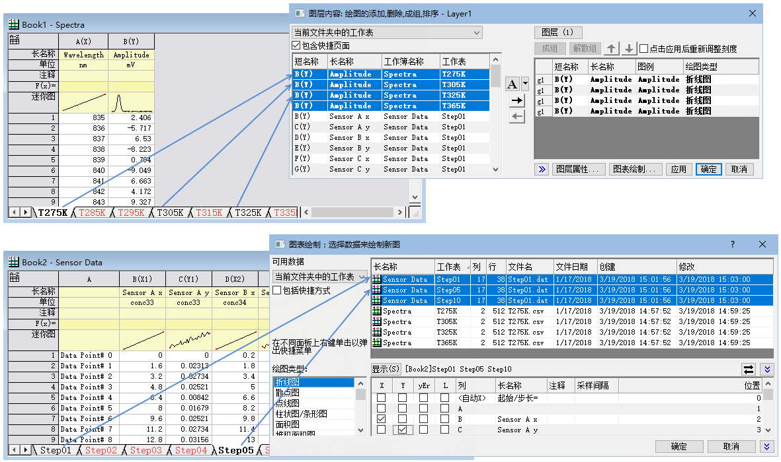Select Step10 row in data list
Screen dimensions: 781x462
572,300
